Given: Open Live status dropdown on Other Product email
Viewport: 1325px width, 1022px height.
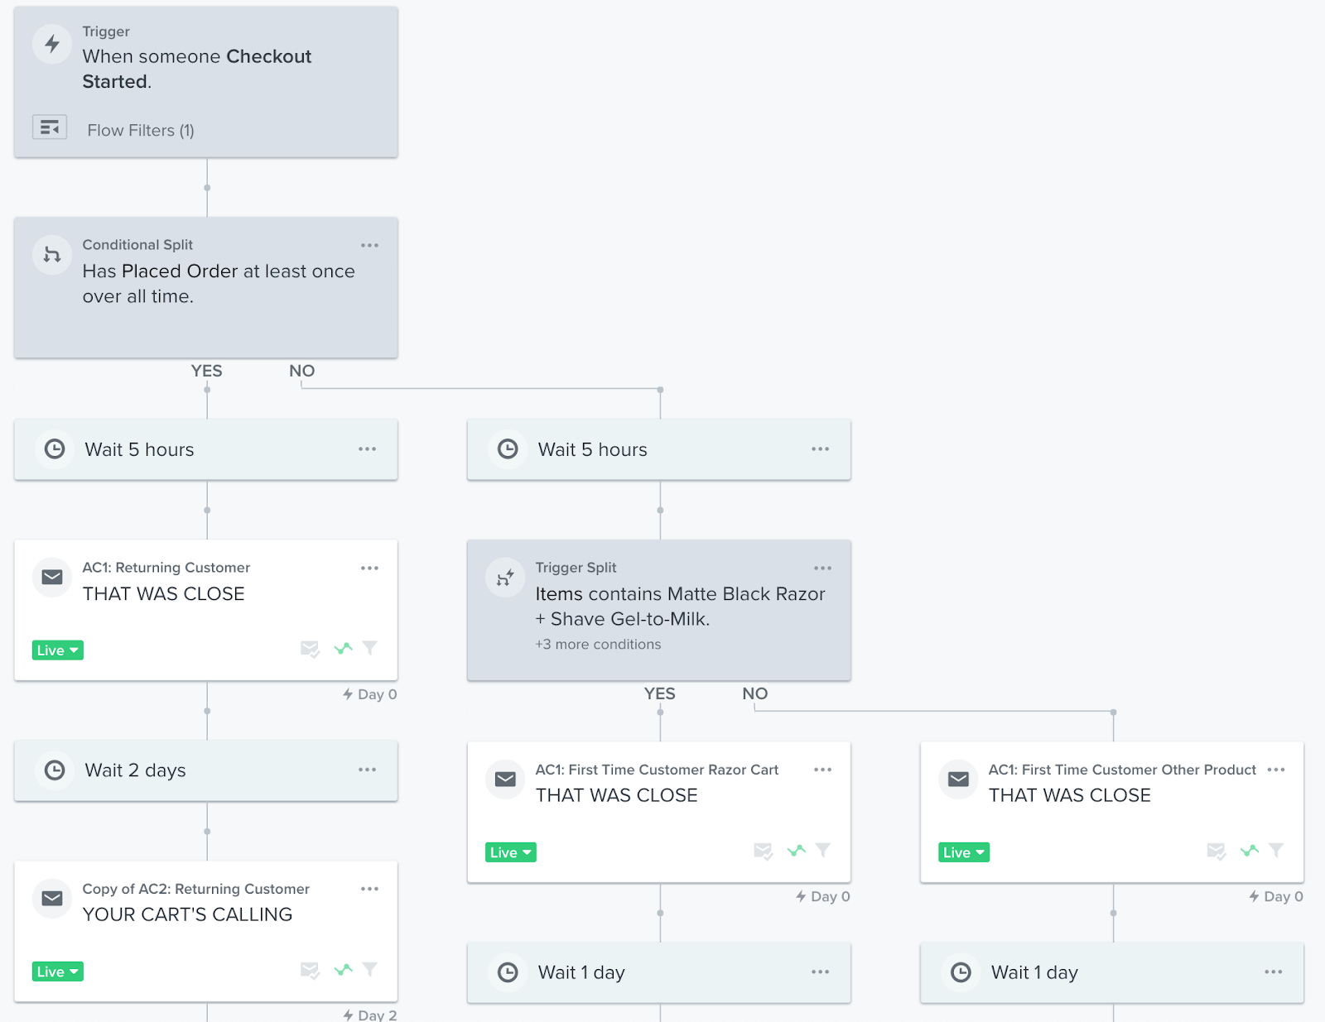Looking at the screenshot, I should pyautogui.click(x=963, y=852).
